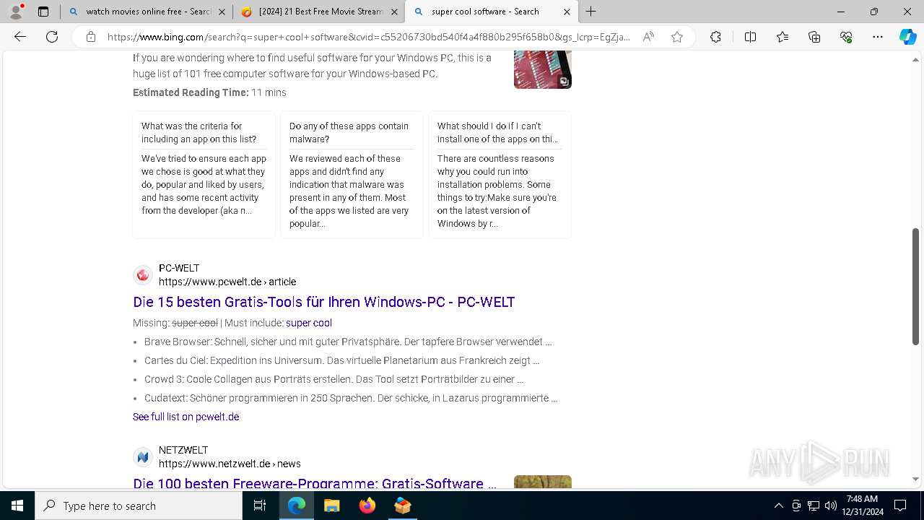Click the 'super cool' must include link

pos(309,323)
